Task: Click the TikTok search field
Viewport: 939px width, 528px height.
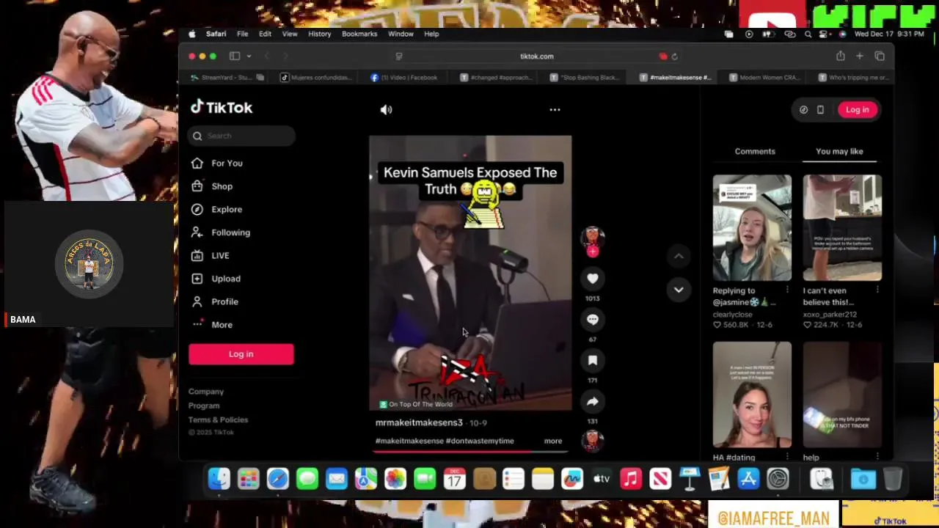Action: click(242, 136)
